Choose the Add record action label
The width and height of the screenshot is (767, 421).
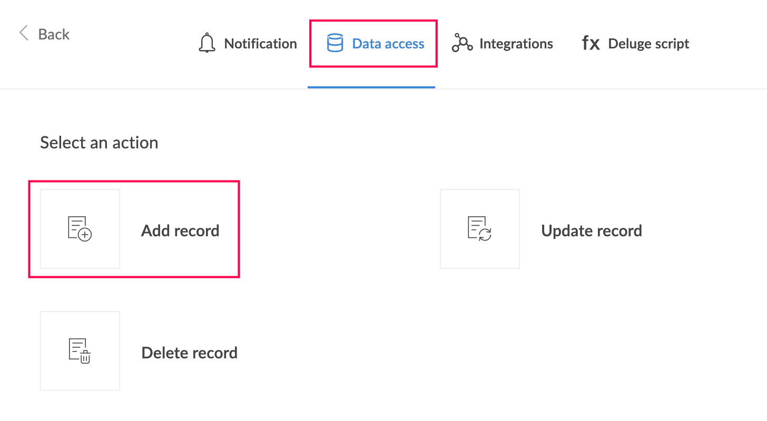[180, 230]
